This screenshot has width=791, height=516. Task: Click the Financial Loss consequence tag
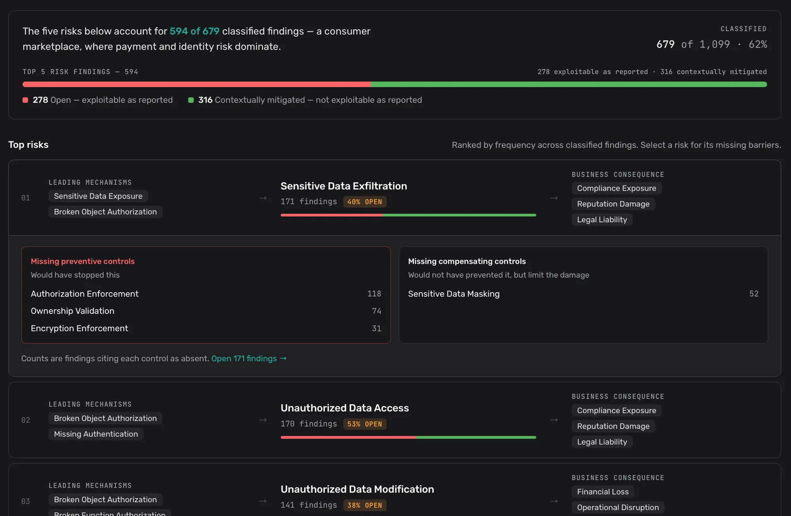tap(603, 491)
